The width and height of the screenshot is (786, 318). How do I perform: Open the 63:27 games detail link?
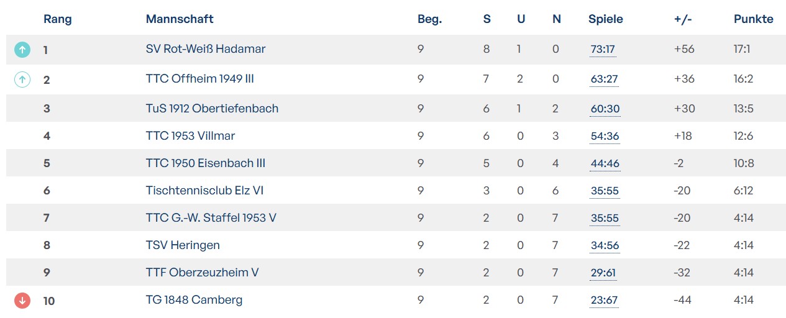[x=604, y=79]
